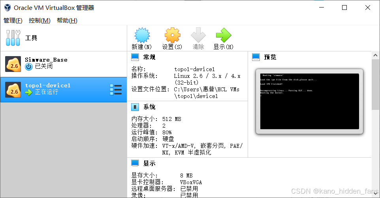
Task: Click the Display (显示) section monitor icon
Action: (135, 163)
